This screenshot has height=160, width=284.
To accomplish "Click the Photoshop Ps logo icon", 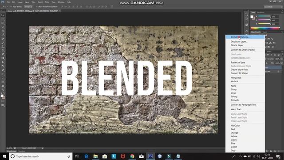I will [x=2, y=2].
